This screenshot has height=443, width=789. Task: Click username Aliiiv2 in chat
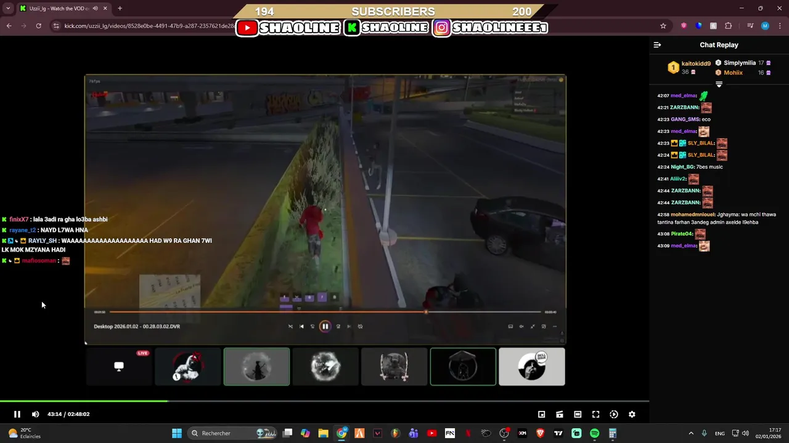tap(678, 179)
